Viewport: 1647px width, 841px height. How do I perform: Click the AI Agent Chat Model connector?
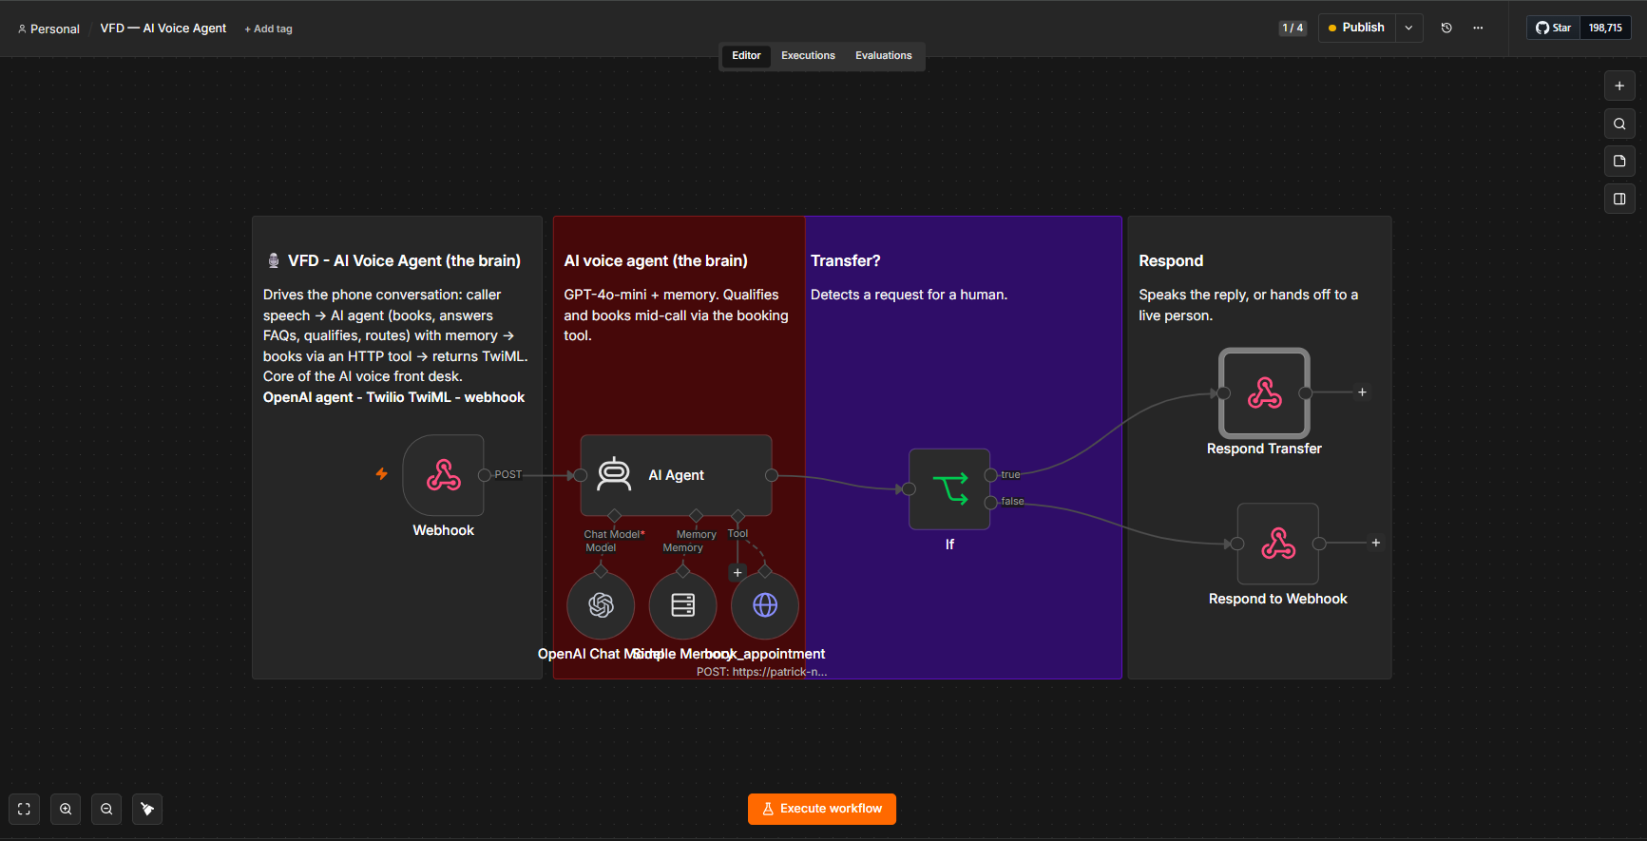614,516
